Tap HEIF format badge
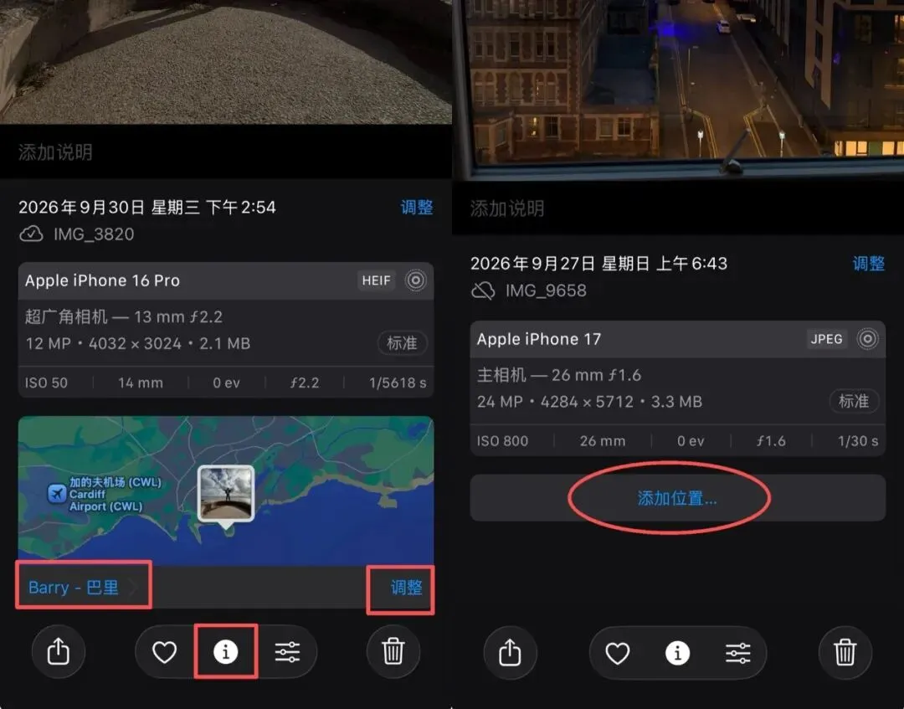 (x=377, y=280)
